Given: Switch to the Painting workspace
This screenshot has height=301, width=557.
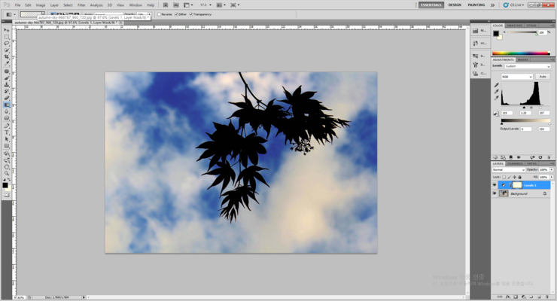Looking at the screenshot, I should (x=476, y=5).
